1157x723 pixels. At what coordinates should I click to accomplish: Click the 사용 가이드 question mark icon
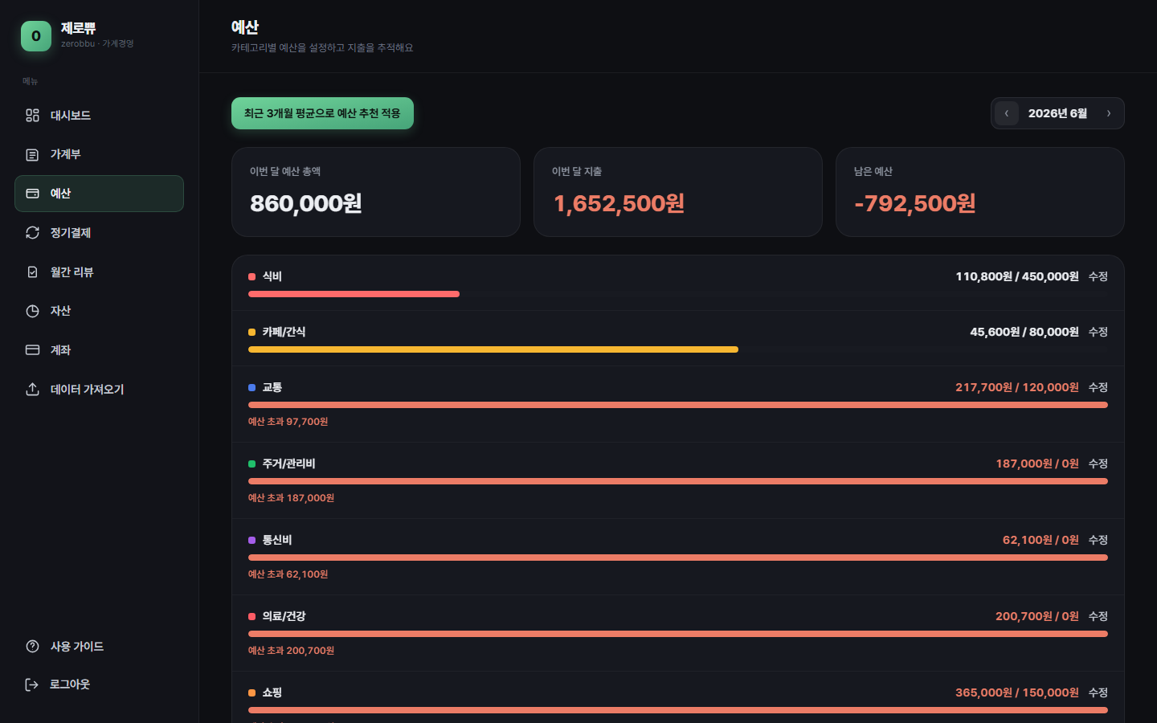coord(32,647)
